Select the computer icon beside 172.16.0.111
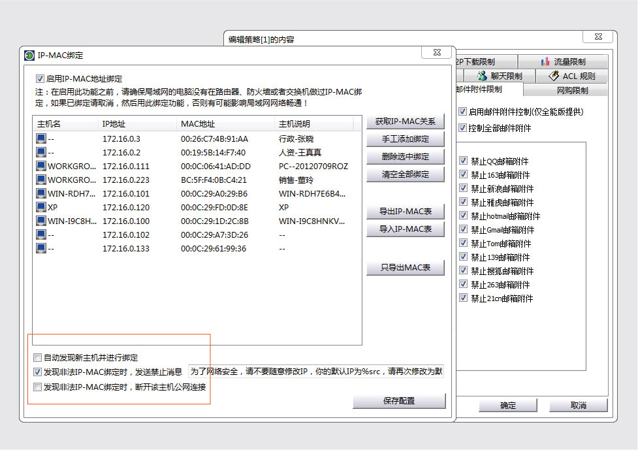The image size is (638, 450). [x=39, y=166]
